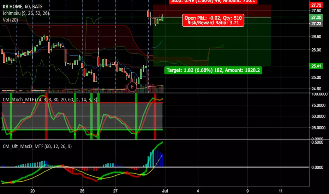This screenshot has width=329, height=194.
Task: Click the red overbought line in stochastic pane
Action: point(82,103)
